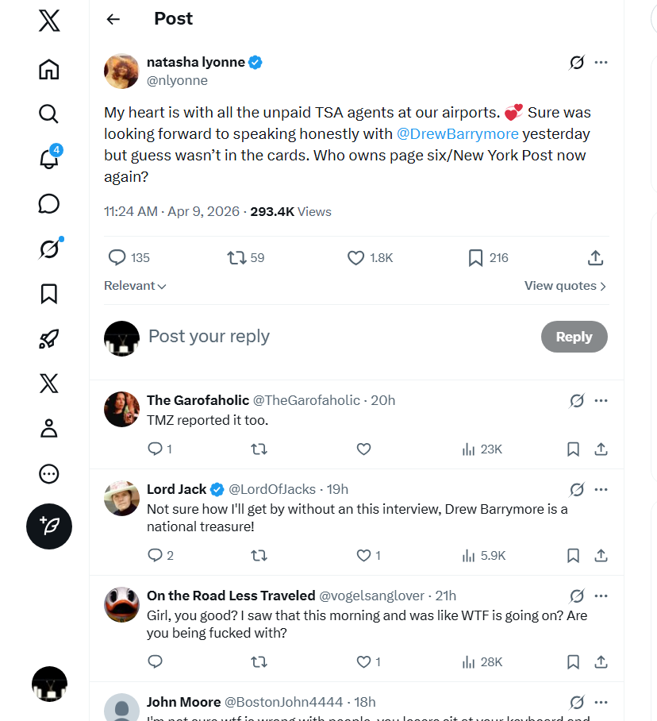Open the More circle menu in sidebar
Viewport: 657px width, 721px height.
[48, 474]
